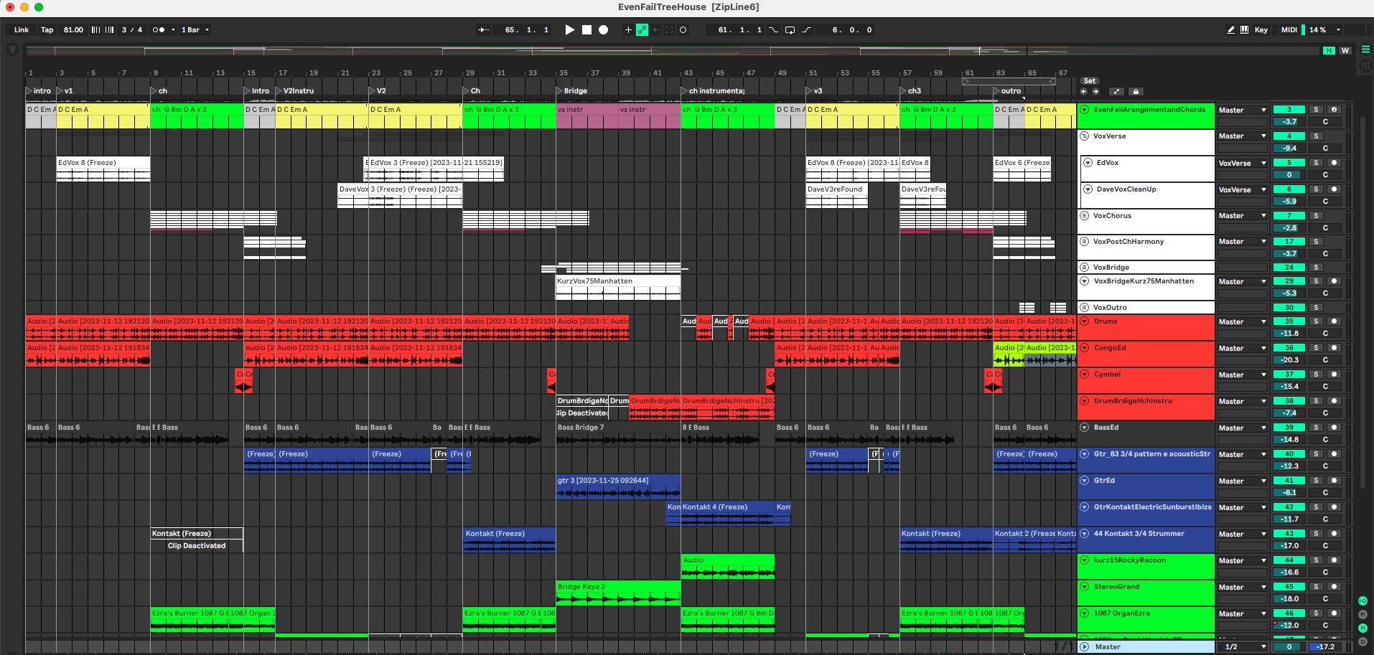Click the Set locator button
Viewport: 1374px width, 655px height.
[x=1089, y=81]
